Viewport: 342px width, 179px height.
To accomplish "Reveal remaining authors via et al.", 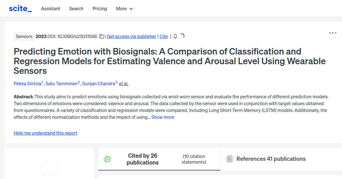I will (124, 84).
